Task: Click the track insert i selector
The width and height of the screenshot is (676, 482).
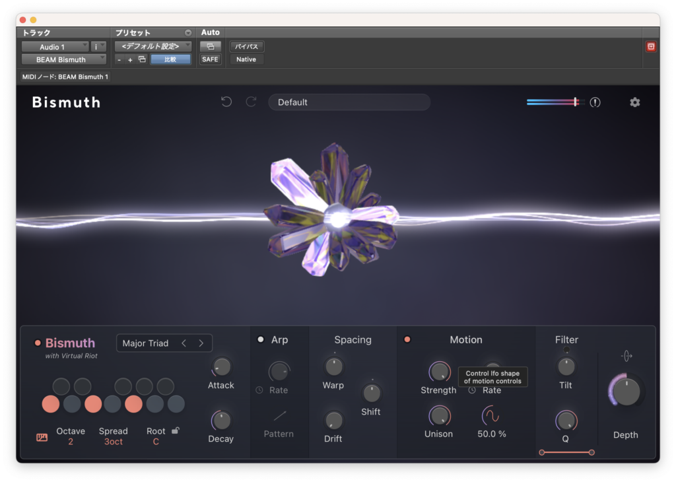Action: coord(99,47)
